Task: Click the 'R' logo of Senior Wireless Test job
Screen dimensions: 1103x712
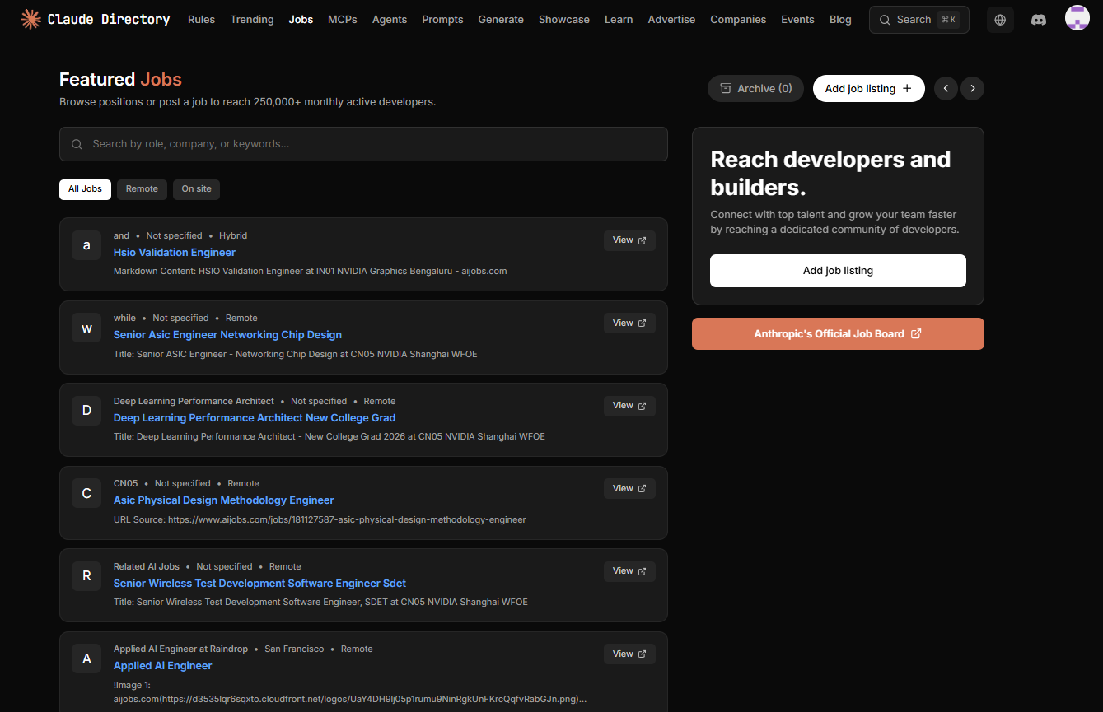Action: pyautogui.click(x=86, y=576)
